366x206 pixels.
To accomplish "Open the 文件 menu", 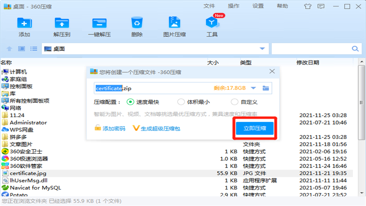I will tap(209, 6).
